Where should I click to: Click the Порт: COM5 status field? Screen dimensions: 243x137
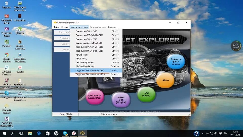pos(66,114)
